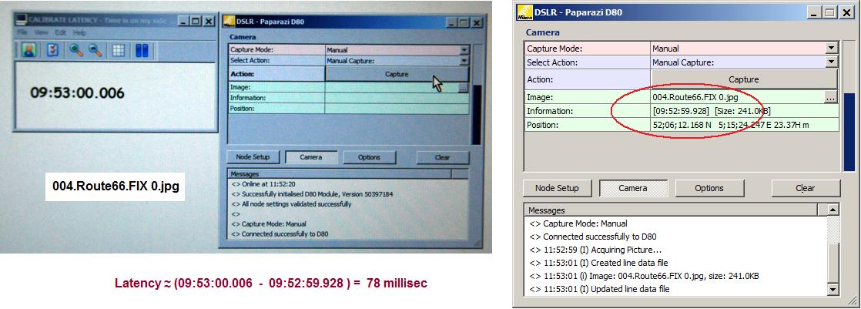This screenshot has height=309, width=861.
Task: Click message '11:53:01 (I) Updated line data file'
Action: click(599, 289)
